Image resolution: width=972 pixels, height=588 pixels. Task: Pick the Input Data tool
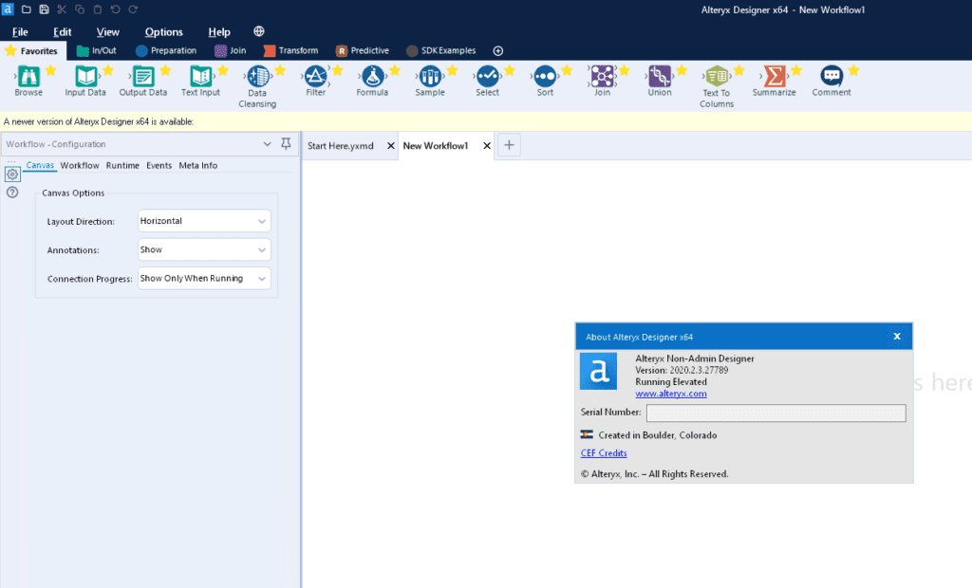tap(85, 76)
